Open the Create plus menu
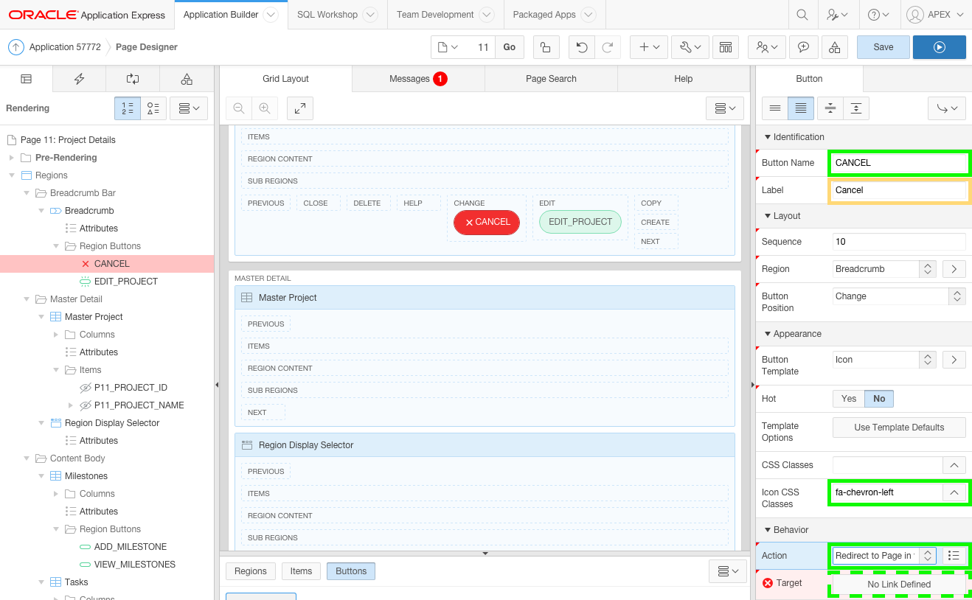 (649, 47)
